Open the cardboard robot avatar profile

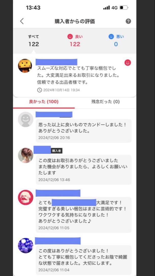tap(25, 66)
